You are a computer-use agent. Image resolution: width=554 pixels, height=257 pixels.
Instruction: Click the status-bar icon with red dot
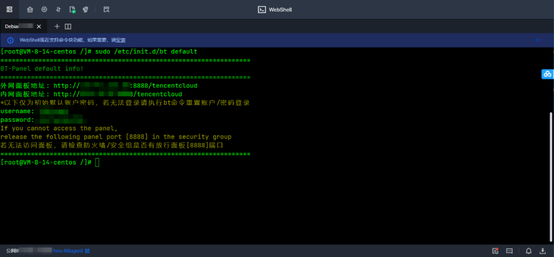[x=496, y=251]
